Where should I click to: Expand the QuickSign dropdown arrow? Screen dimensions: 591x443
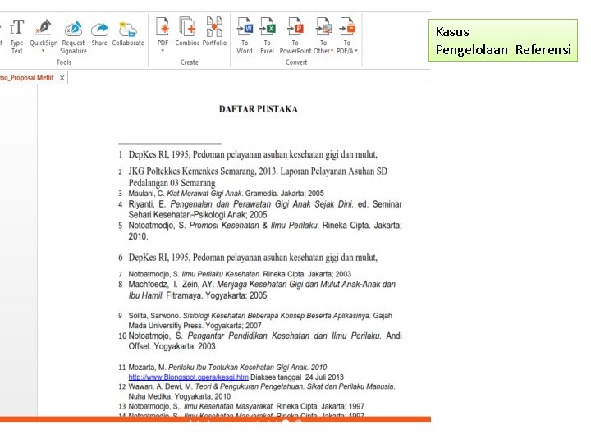coord(43,51)
